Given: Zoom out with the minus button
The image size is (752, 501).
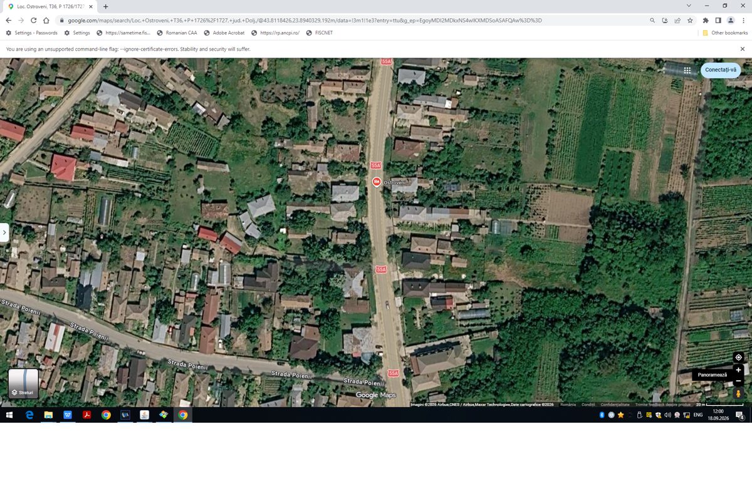Looking at the screenshot, I should tap(738, 381).
